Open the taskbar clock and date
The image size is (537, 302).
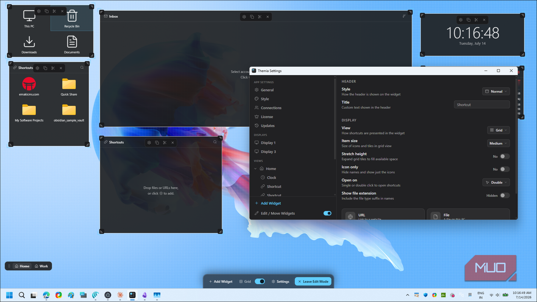(522, 295)
